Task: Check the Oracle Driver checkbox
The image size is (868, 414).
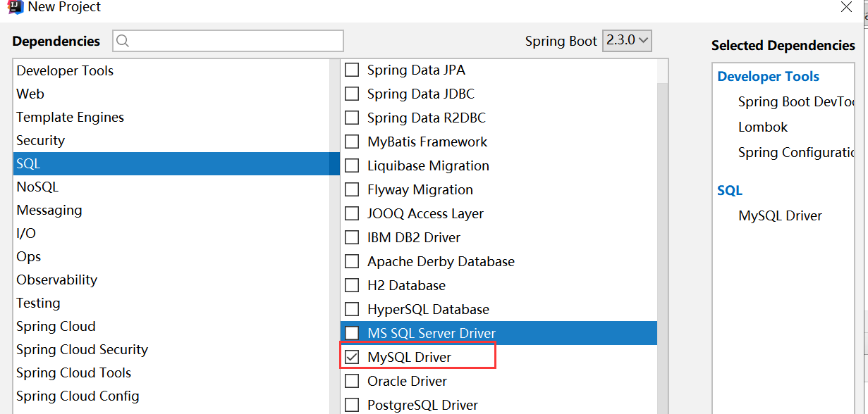Action: (351, 381)
